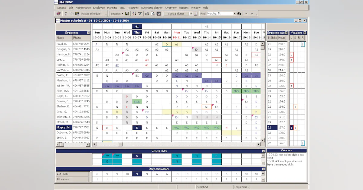Open the Filter tool from the toolbar

[x=140, y=14]
